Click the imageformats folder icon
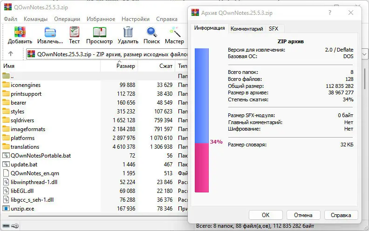Screen dimensions: 369x231 [6, 129]
